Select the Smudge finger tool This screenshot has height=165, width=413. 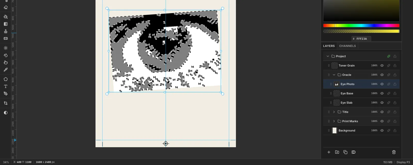point(6,62)
